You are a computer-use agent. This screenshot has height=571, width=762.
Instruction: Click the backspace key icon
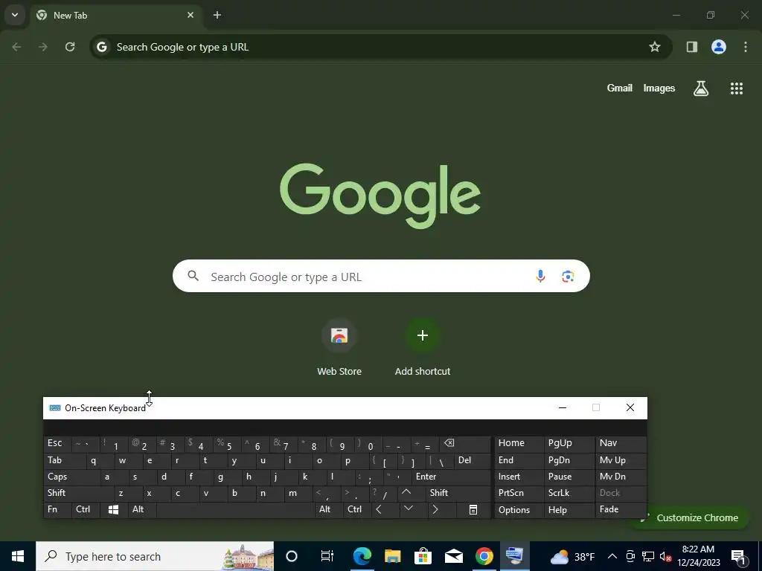[x=465, y=444]
